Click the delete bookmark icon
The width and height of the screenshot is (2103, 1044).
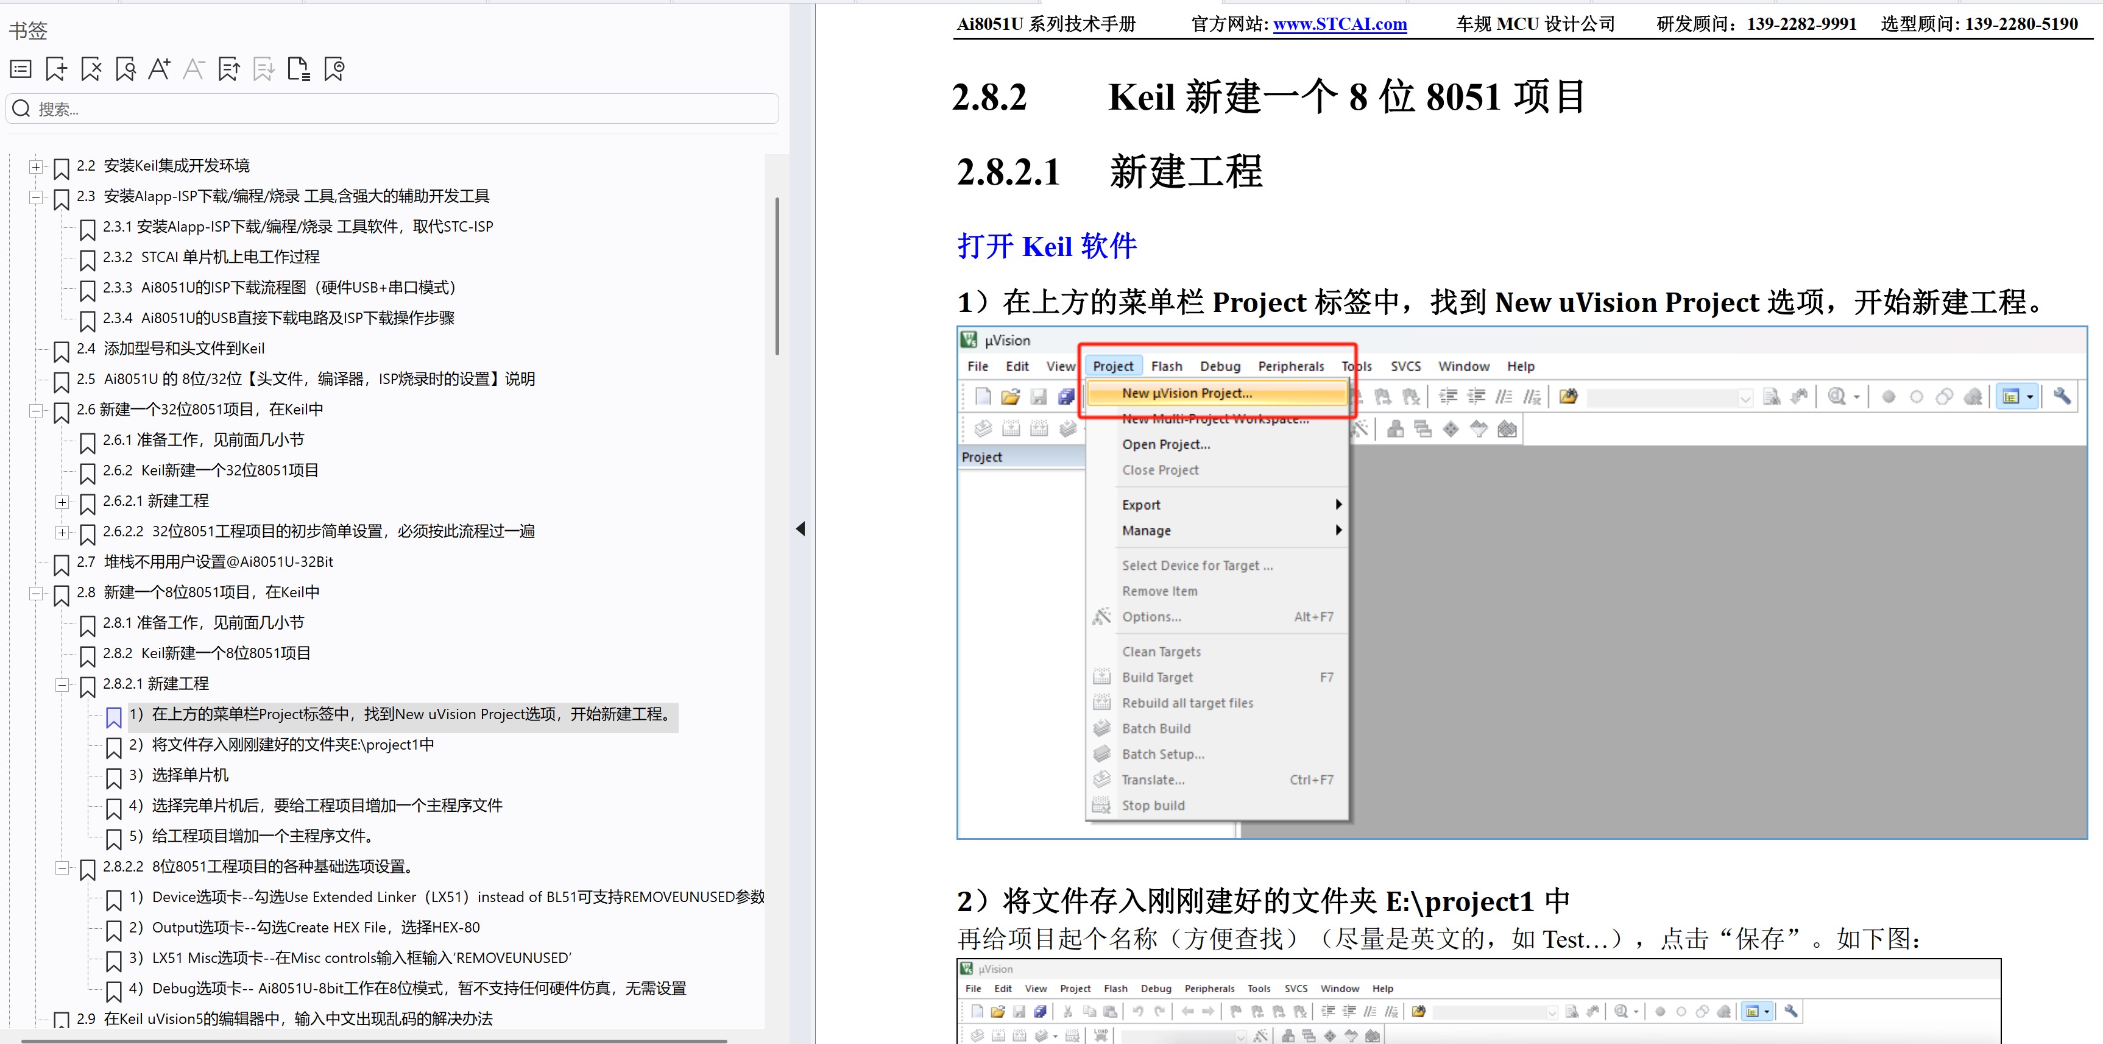[x=91, y=69]
